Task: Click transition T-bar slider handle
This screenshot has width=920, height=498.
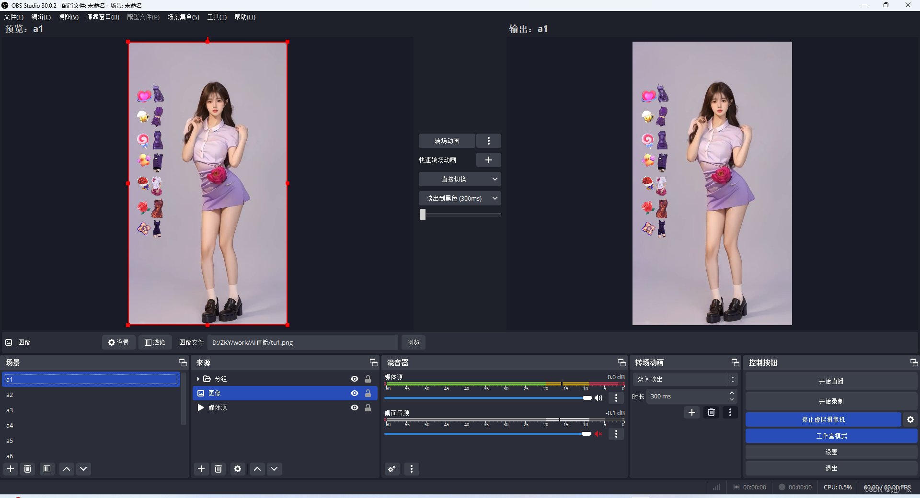Action: pyautogui.click(x=423, y=215)
